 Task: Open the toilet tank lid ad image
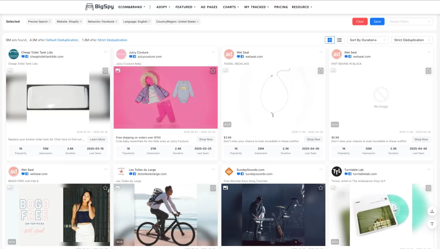click(58, 97)
